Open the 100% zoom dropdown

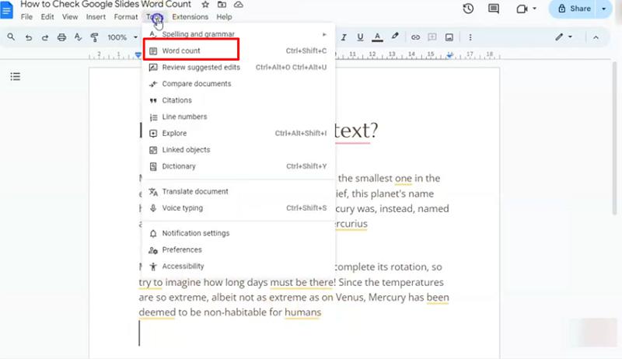(x=123, y=37)
